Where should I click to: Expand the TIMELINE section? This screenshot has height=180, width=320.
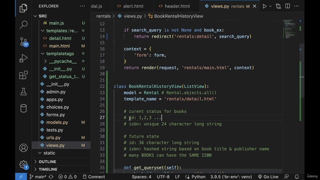(61, 169)
